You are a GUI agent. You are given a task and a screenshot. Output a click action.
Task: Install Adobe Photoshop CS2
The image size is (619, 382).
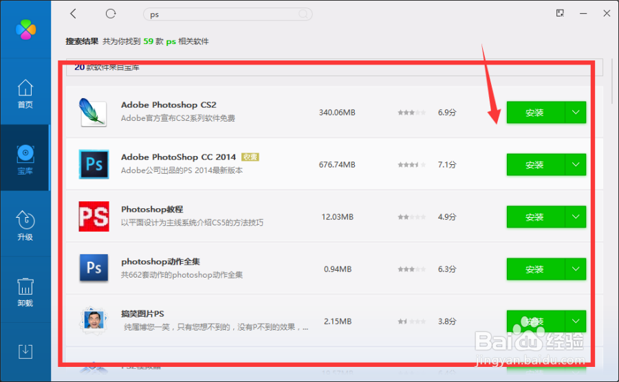tap(535, 113)
